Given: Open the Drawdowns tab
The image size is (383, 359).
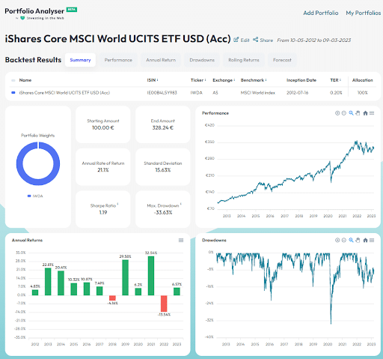Looking at the screenshot, I should [x=202, y=60].
